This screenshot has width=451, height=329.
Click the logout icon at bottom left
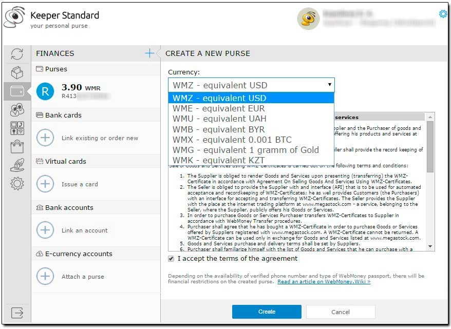point(17,313)
